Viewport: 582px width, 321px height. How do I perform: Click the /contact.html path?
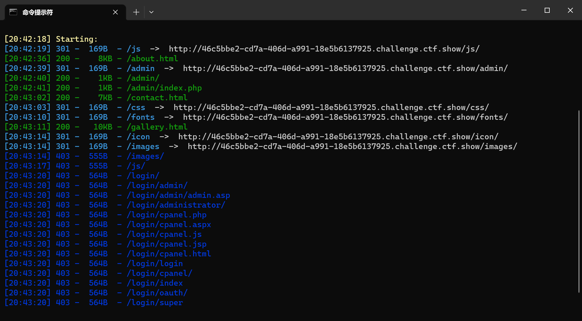click(x=157, y=98)
